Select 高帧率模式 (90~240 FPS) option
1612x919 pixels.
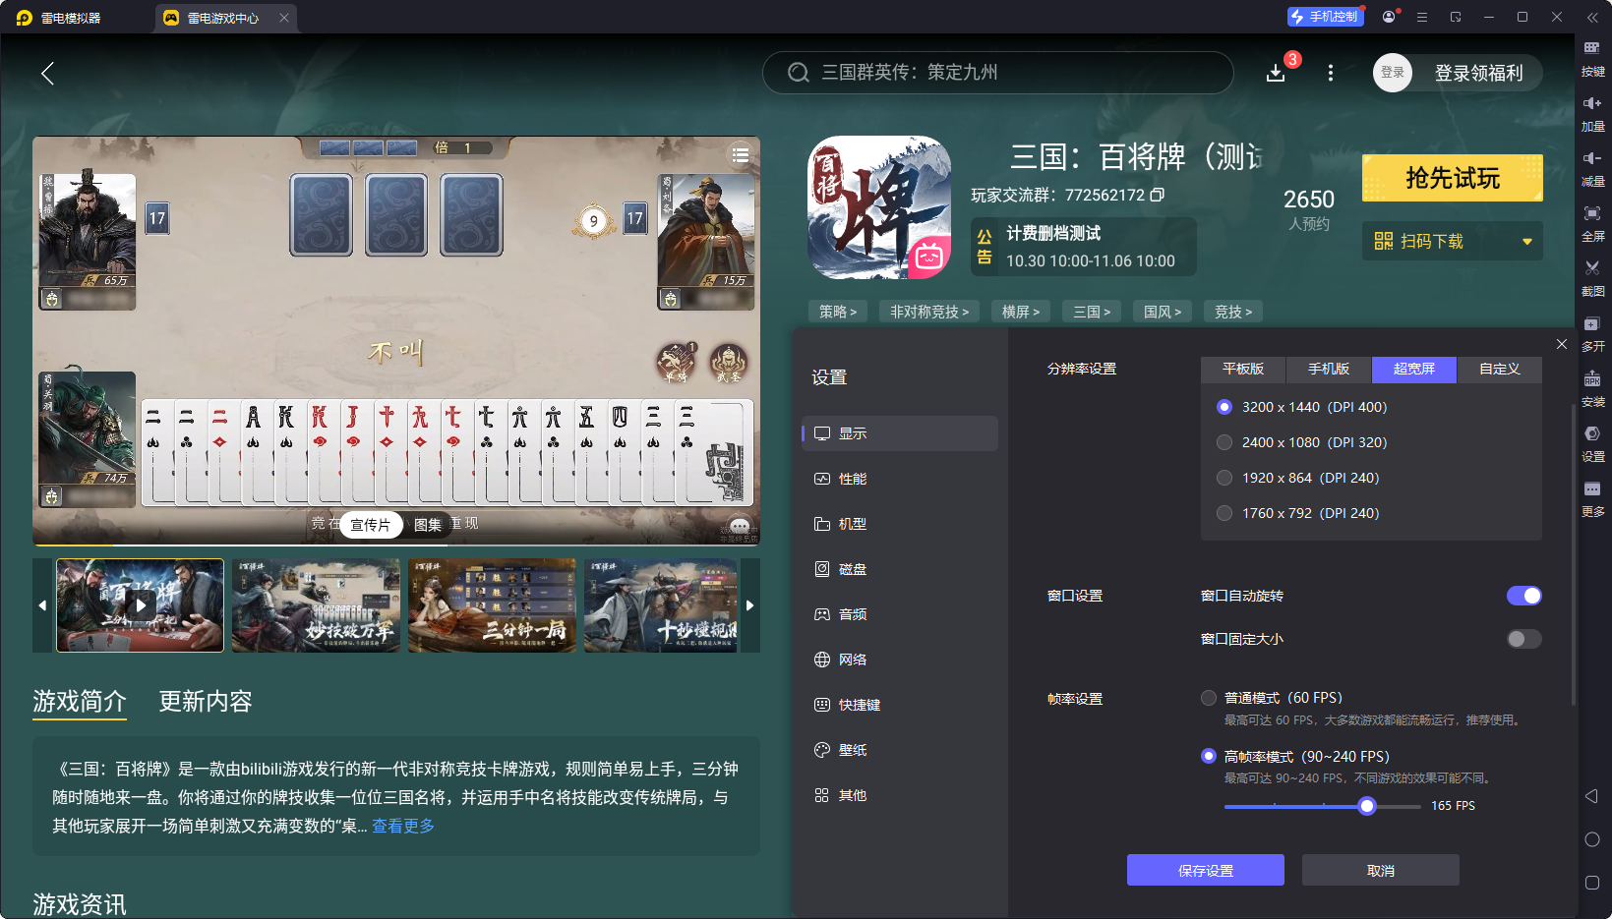point(1209,756)
